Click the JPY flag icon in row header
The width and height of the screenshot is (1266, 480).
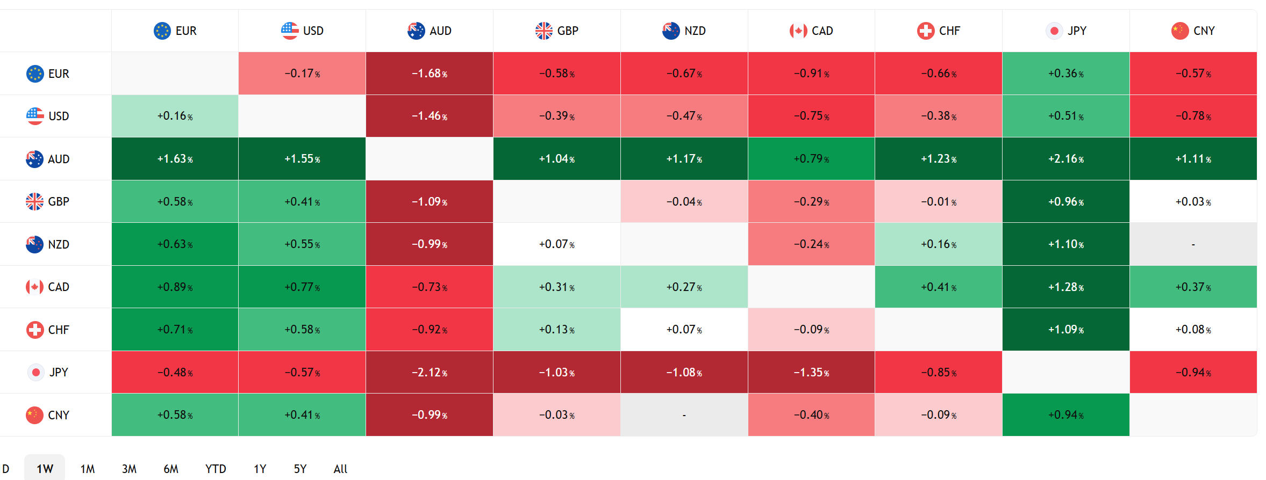click(35, 372)
